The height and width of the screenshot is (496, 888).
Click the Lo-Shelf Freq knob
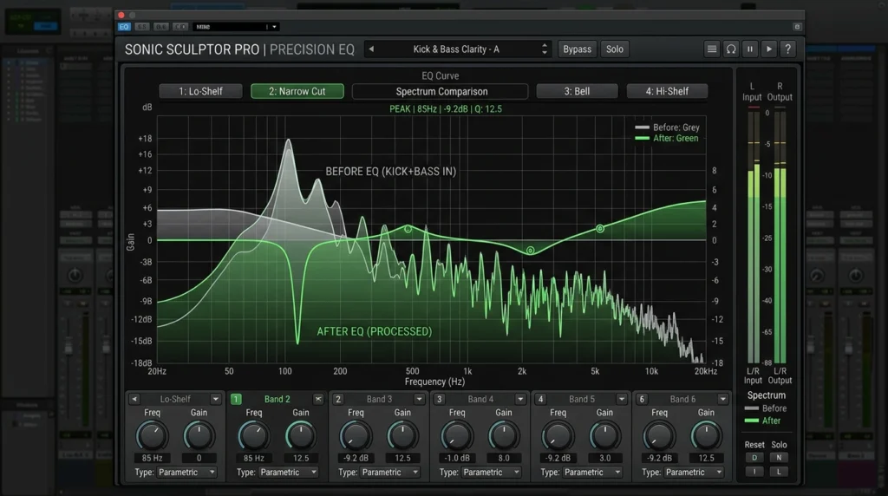pos(152,436)
